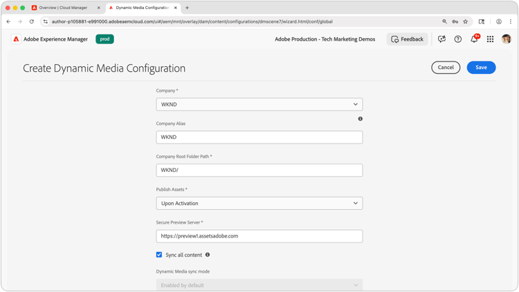The height and width of the screenshot is (292, 519).
Task: Bookmark this page with the star icon
Action: (x=466, y=21)
